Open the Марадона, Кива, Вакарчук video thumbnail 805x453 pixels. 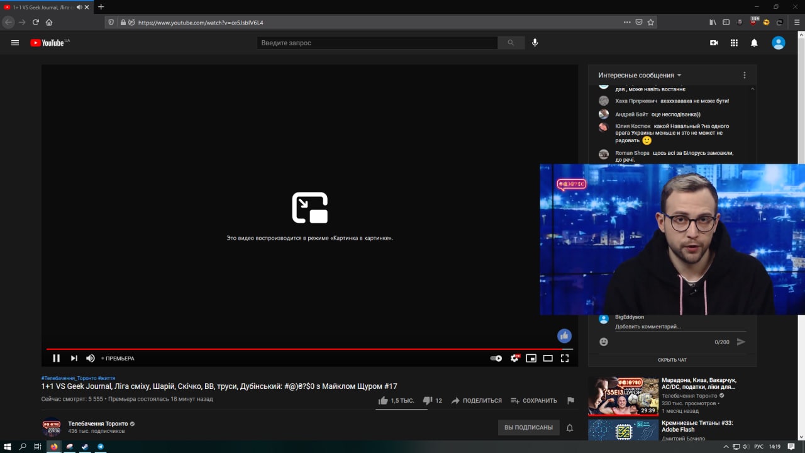pyautogui.click(x=623, y=396)
